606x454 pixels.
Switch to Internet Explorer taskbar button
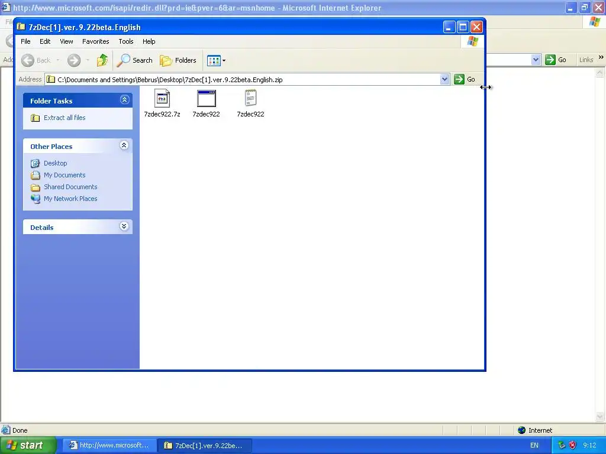click(x=109, y=445)
